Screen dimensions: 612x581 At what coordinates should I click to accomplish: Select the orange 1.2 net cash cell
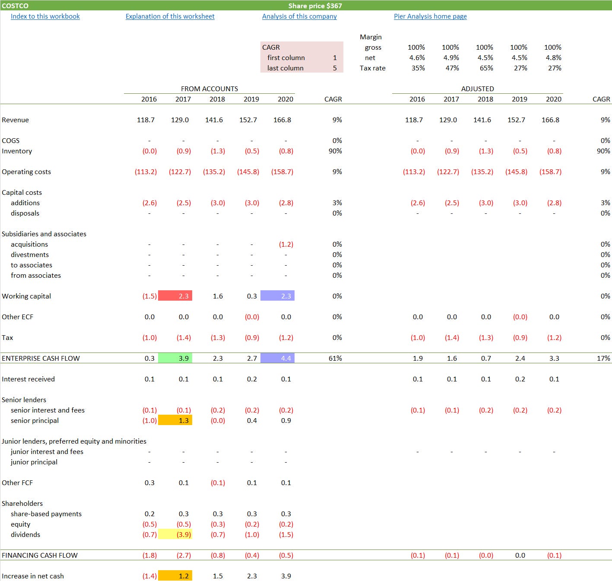(175, 576)
